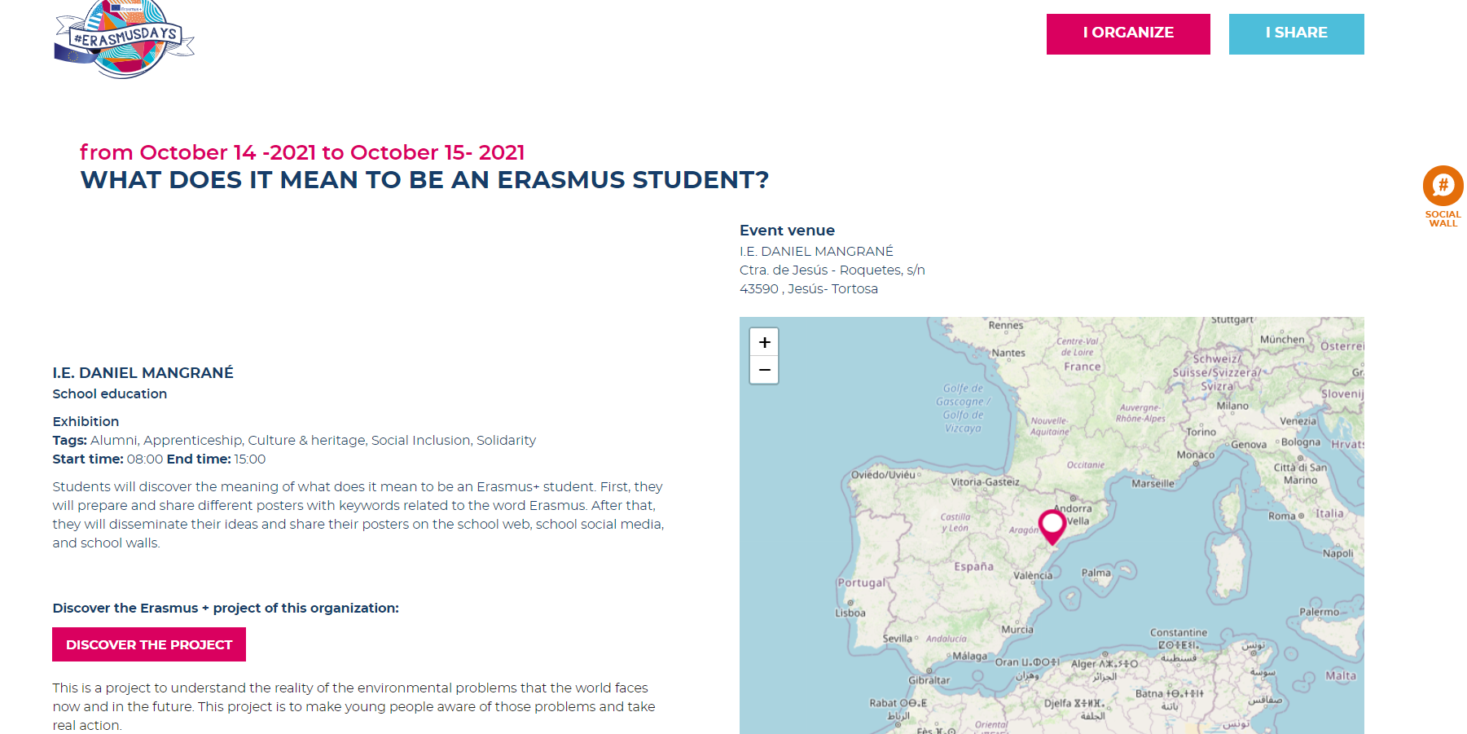Click the Tags line of the event
Viewport: 1467px width, 734px height.
[294, 441]
